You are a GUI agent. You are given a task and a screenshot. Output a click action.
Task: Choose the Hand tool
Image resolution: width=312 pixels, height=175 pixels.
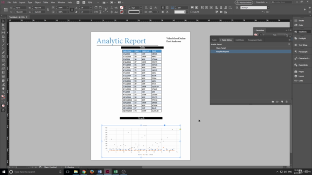(3, 88)
